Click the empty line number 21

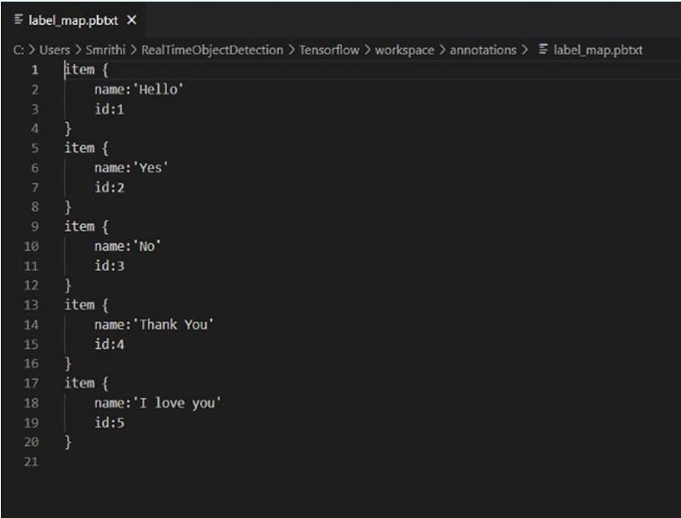[31, 462]
